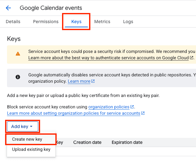Viewport: 196px width, 167px height.
Task: Click the orange warning triangle icon
Action: click(18, 54)
